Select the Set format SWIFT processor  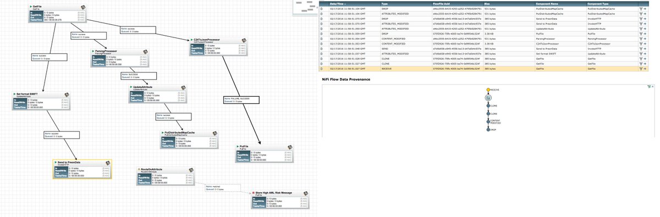42,101
